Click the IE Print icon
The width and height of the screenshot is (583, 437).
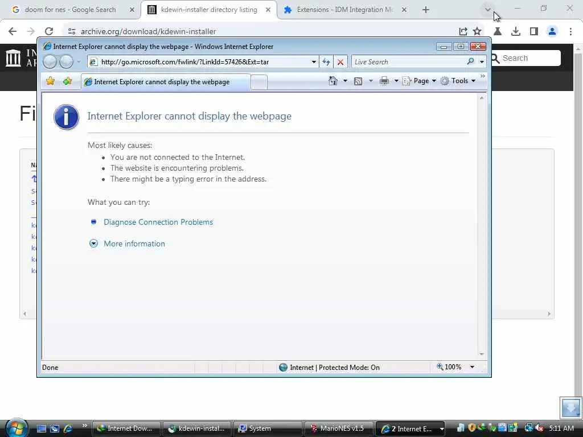coord(384,81)
